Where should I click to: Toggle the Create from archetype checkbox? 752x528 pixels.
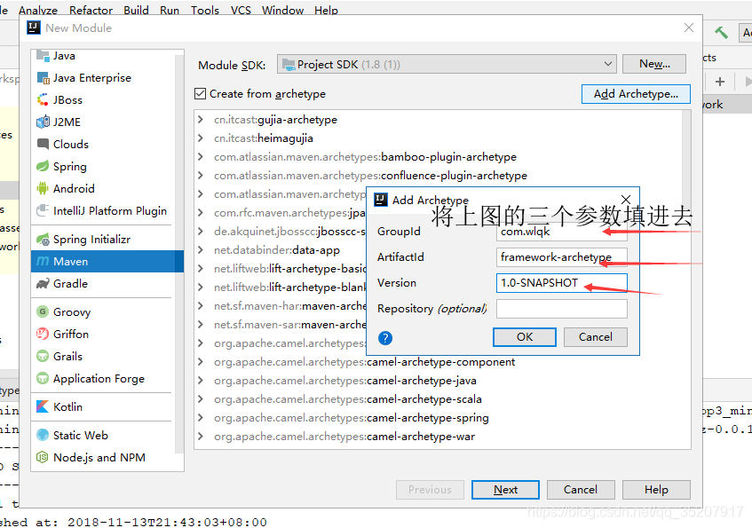(x=200, y=93)
